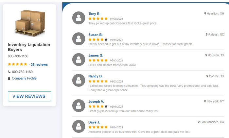Open the Company Profile link
Screen dimensions: 229x138
24,78
